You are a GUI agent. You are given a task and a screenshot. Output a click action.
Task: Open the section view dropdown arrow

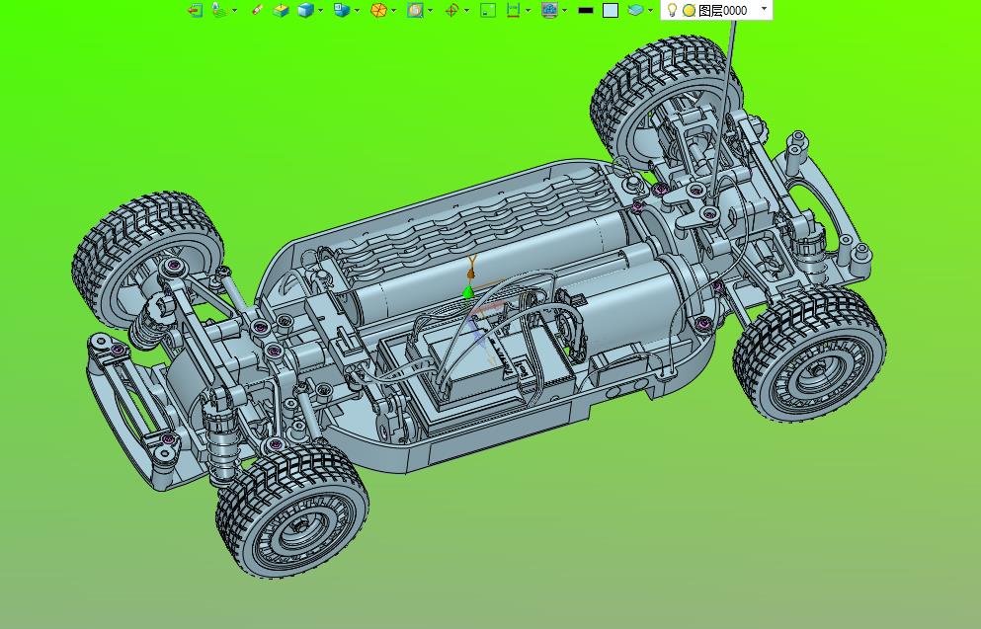click(x=431, y=10)
